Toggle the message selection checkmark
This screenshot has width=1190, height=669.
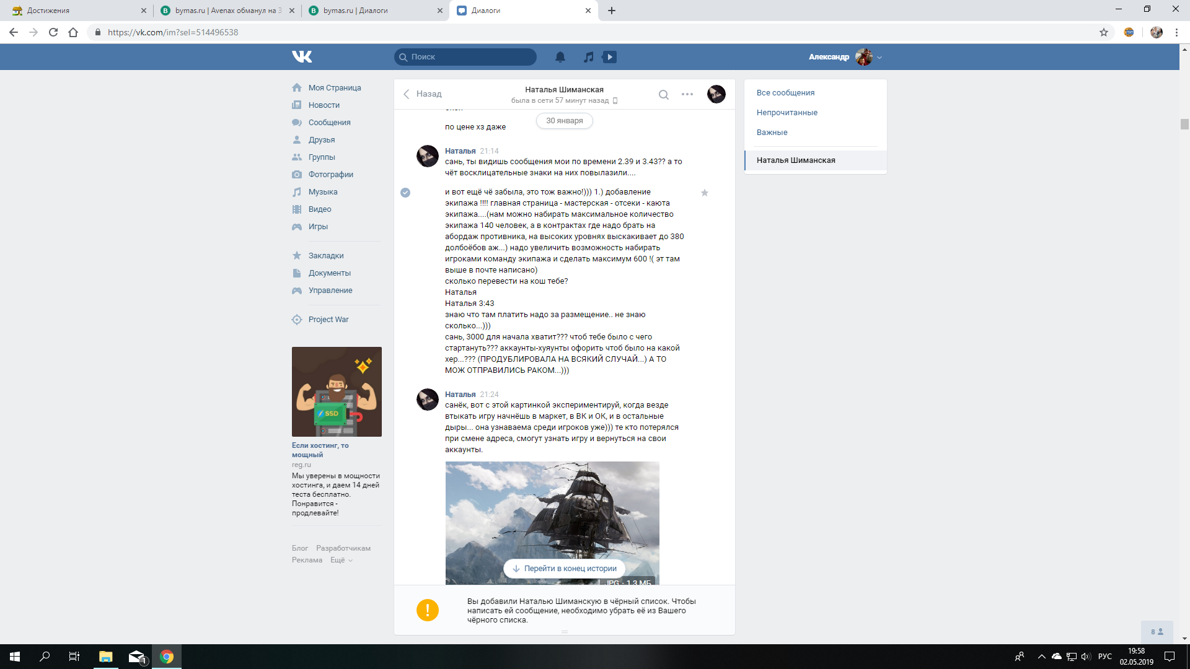[405, 193]
